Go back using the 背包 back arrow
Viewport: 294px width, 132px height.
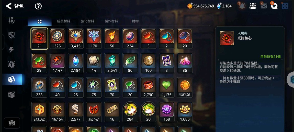9,6
